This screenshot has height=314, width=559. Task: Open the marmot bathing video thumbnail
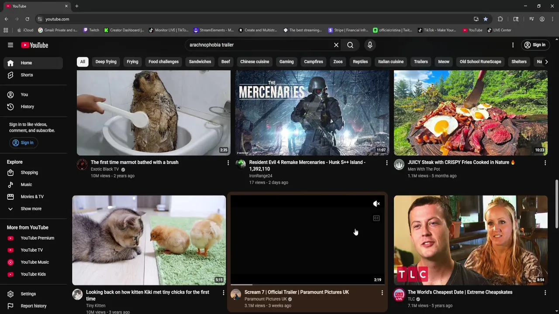coord(154,113)
